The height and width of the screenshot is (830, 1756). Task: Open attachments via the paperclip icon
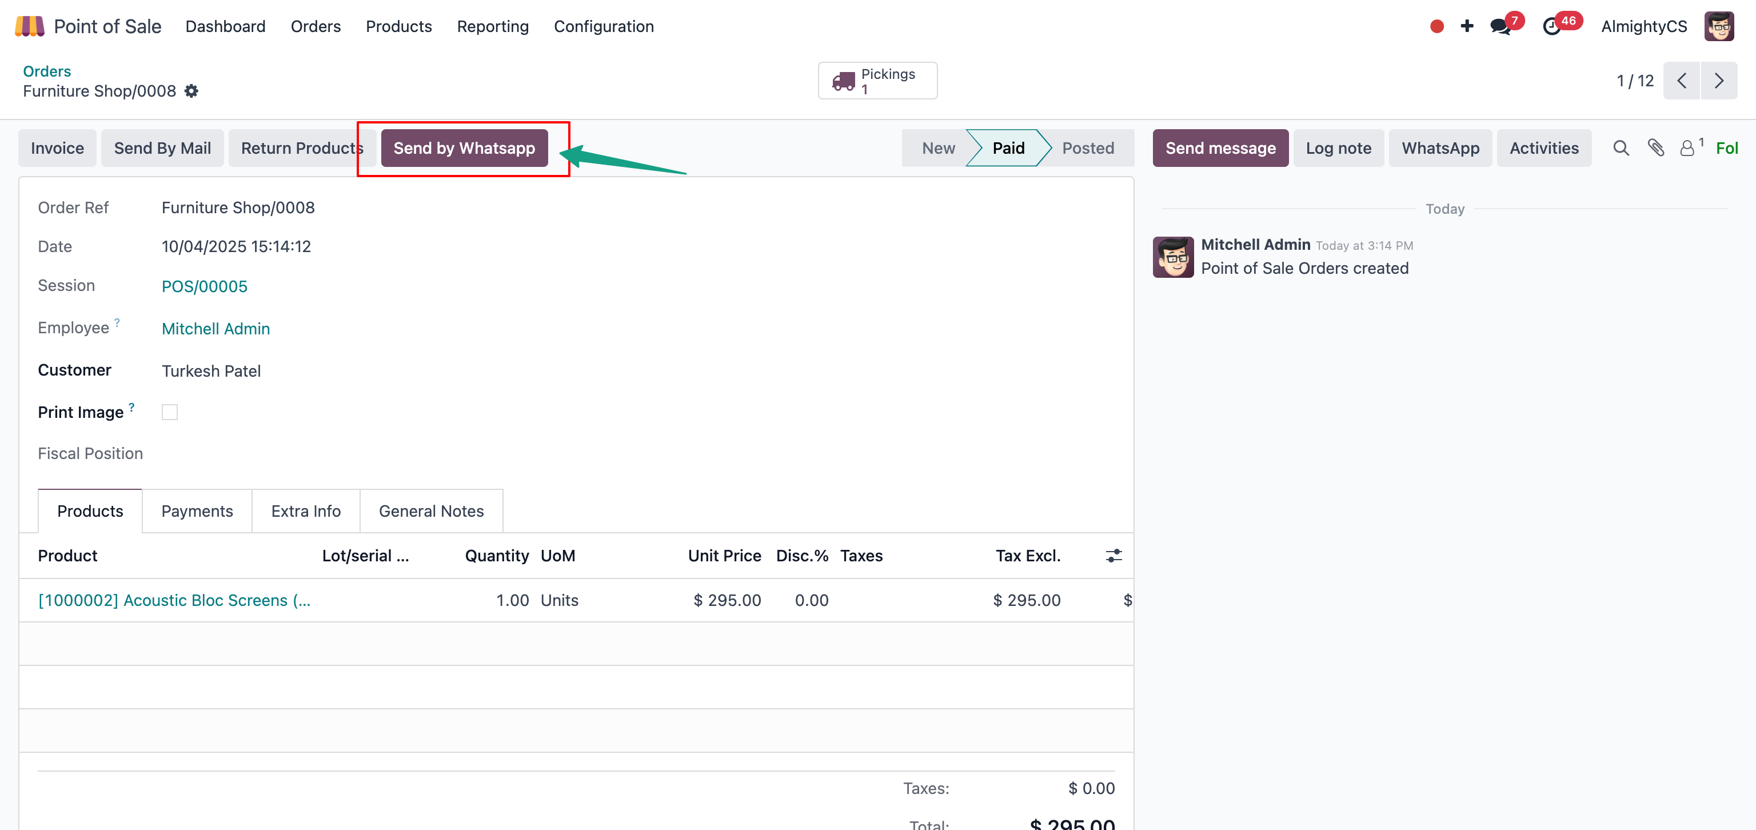pyautogui.click(x=1655, y=148)
